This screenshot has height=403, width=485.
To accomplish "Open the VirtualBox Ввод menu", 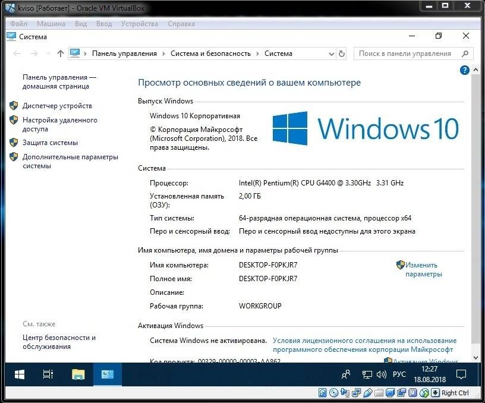I will point(104,24).
